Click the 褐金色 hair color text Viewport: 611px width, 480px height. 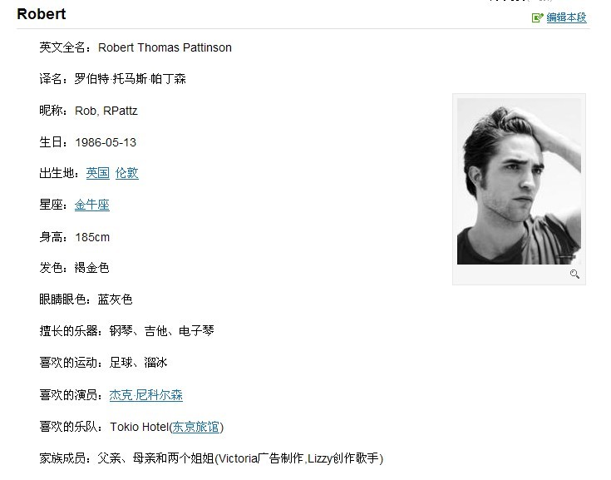[x=91, y=268]
